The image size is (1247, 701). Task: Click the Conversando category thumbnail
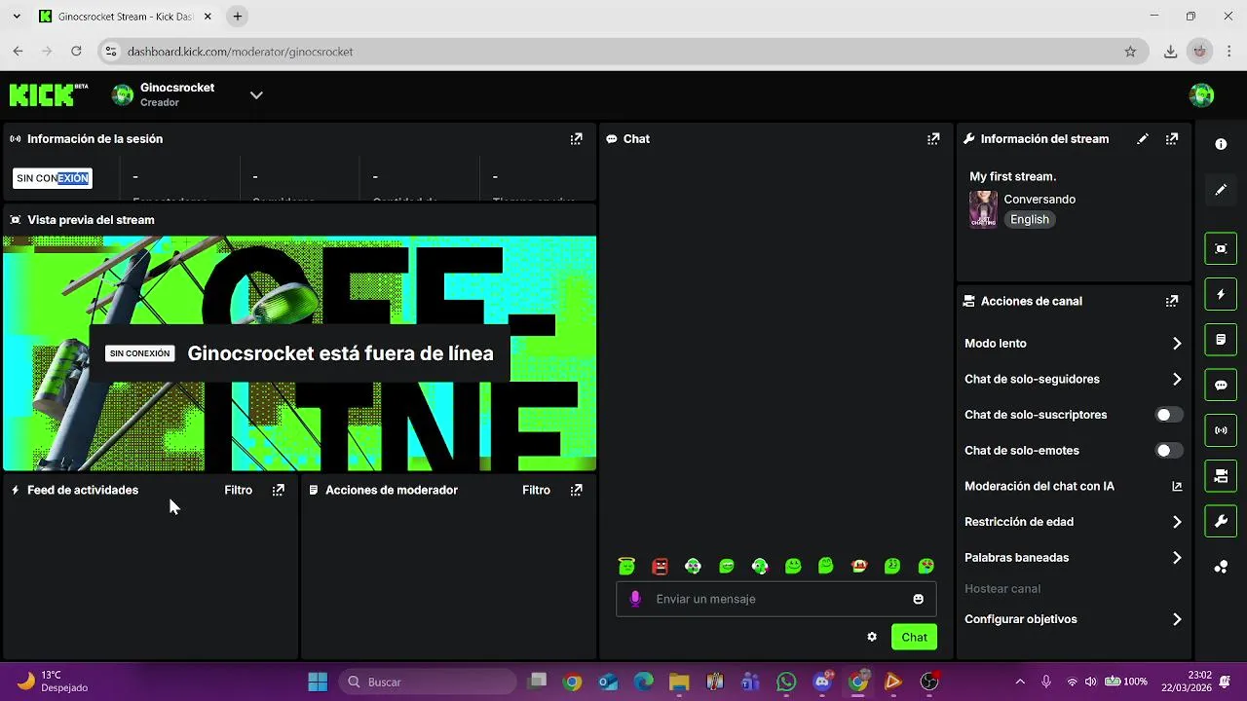click(983, 209)
